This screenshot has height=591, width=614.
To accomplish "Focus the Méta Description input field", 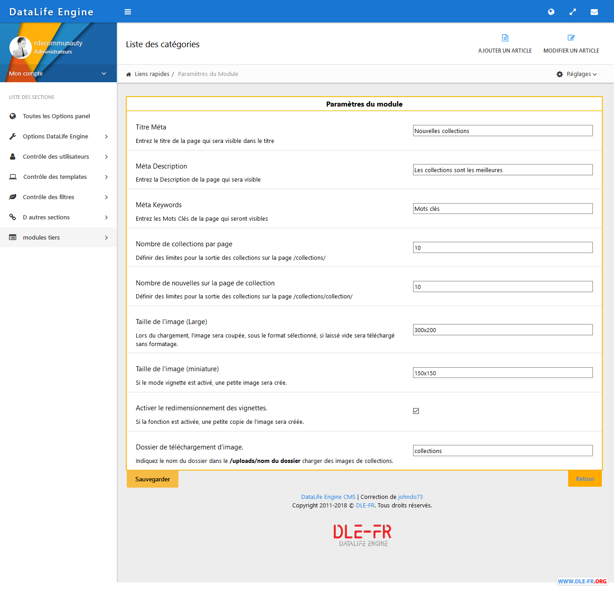I will (503, 170).
